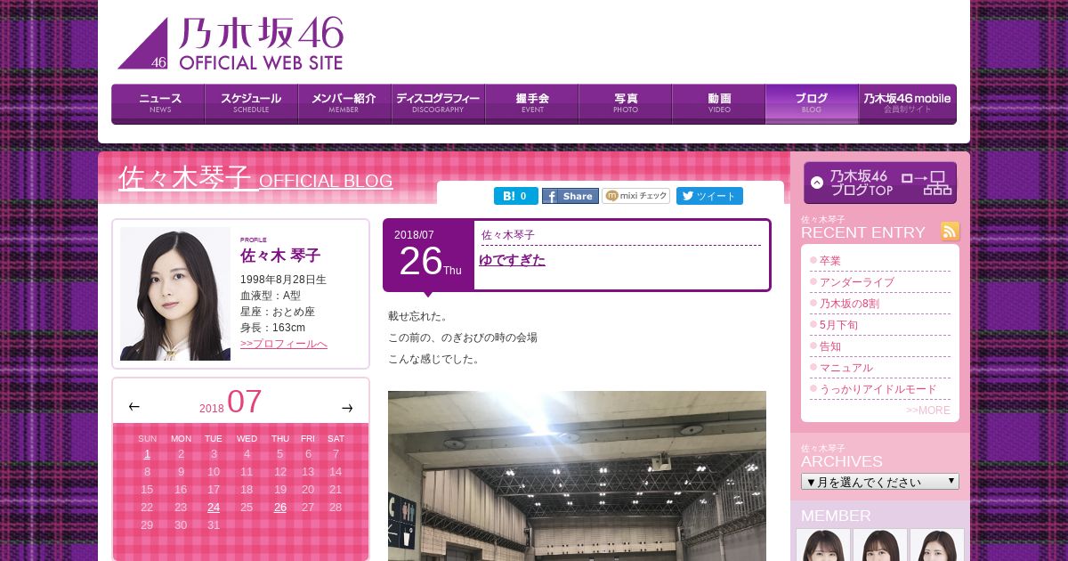The width and height of the screenshot is (1068, 561).
Task: Click the third member thumbnail under MEMBER
Action: [937, 545]
